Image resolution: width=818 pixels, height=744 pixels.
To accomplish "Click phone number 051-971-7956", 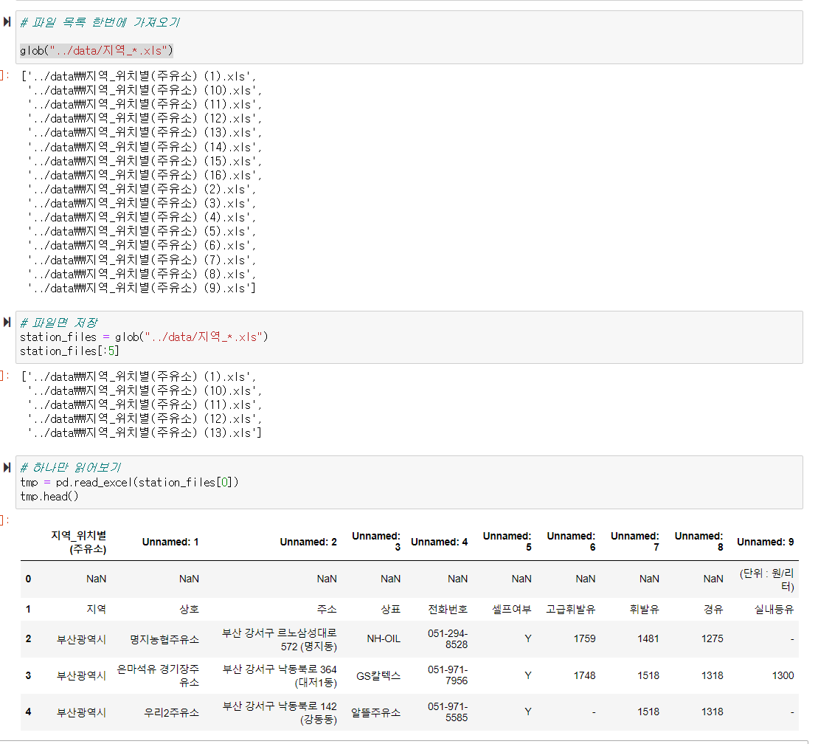I will (448, 675).
